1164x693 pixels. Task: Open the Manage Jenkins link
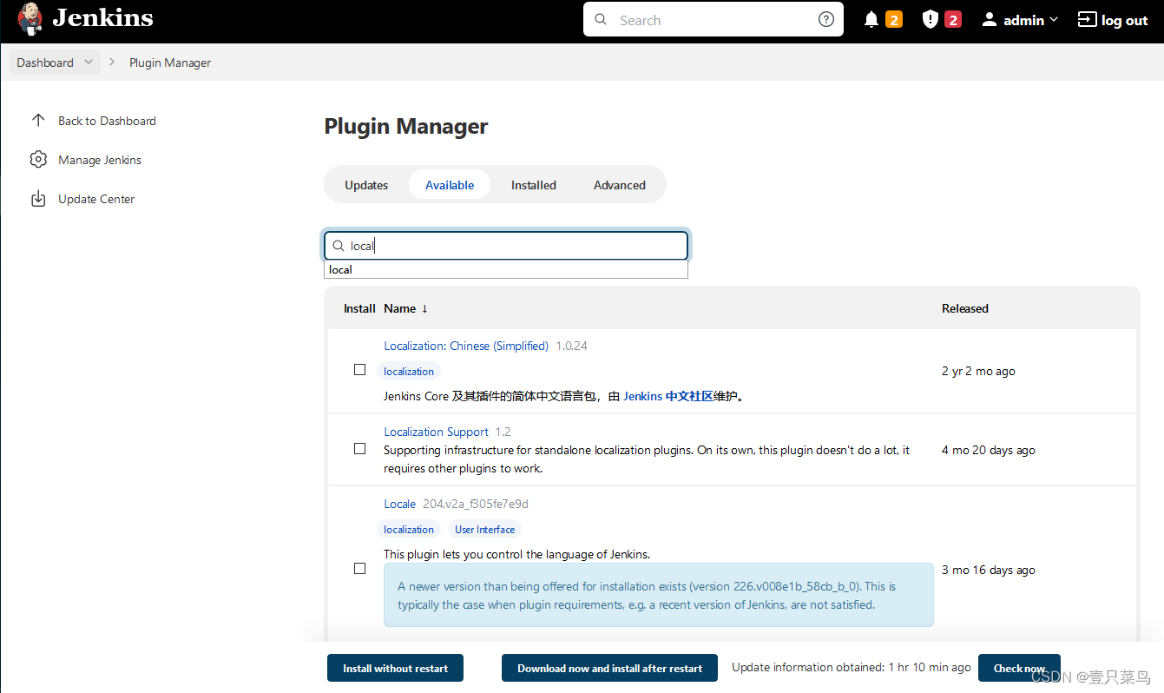pos(100,160)
